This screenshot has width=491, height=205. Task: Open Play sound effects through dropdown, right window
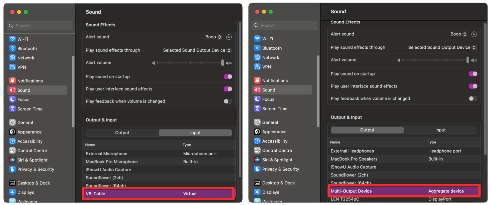click(x=442, y=48)
